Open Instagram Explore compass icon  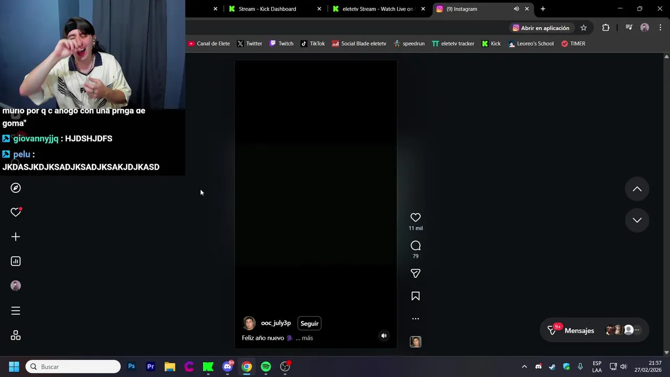(x=16, y=188)
